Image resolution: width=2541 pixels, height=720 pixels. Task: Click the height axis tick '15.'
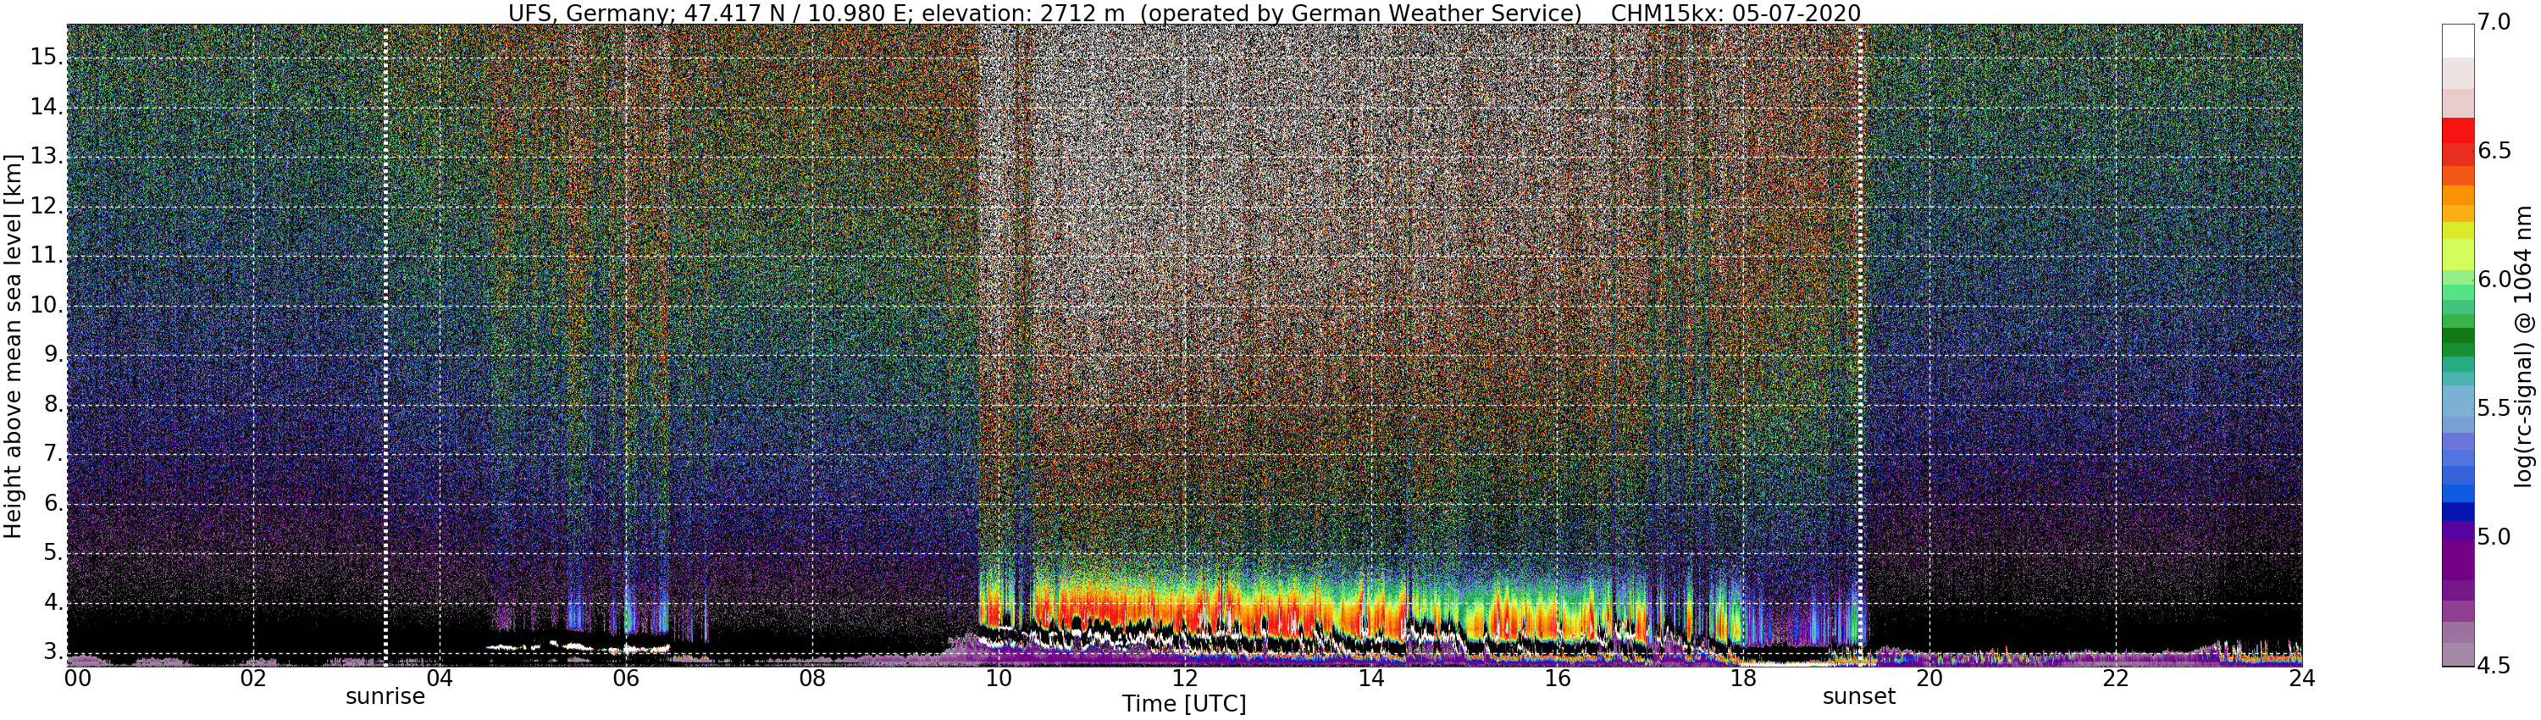point(47,58)
